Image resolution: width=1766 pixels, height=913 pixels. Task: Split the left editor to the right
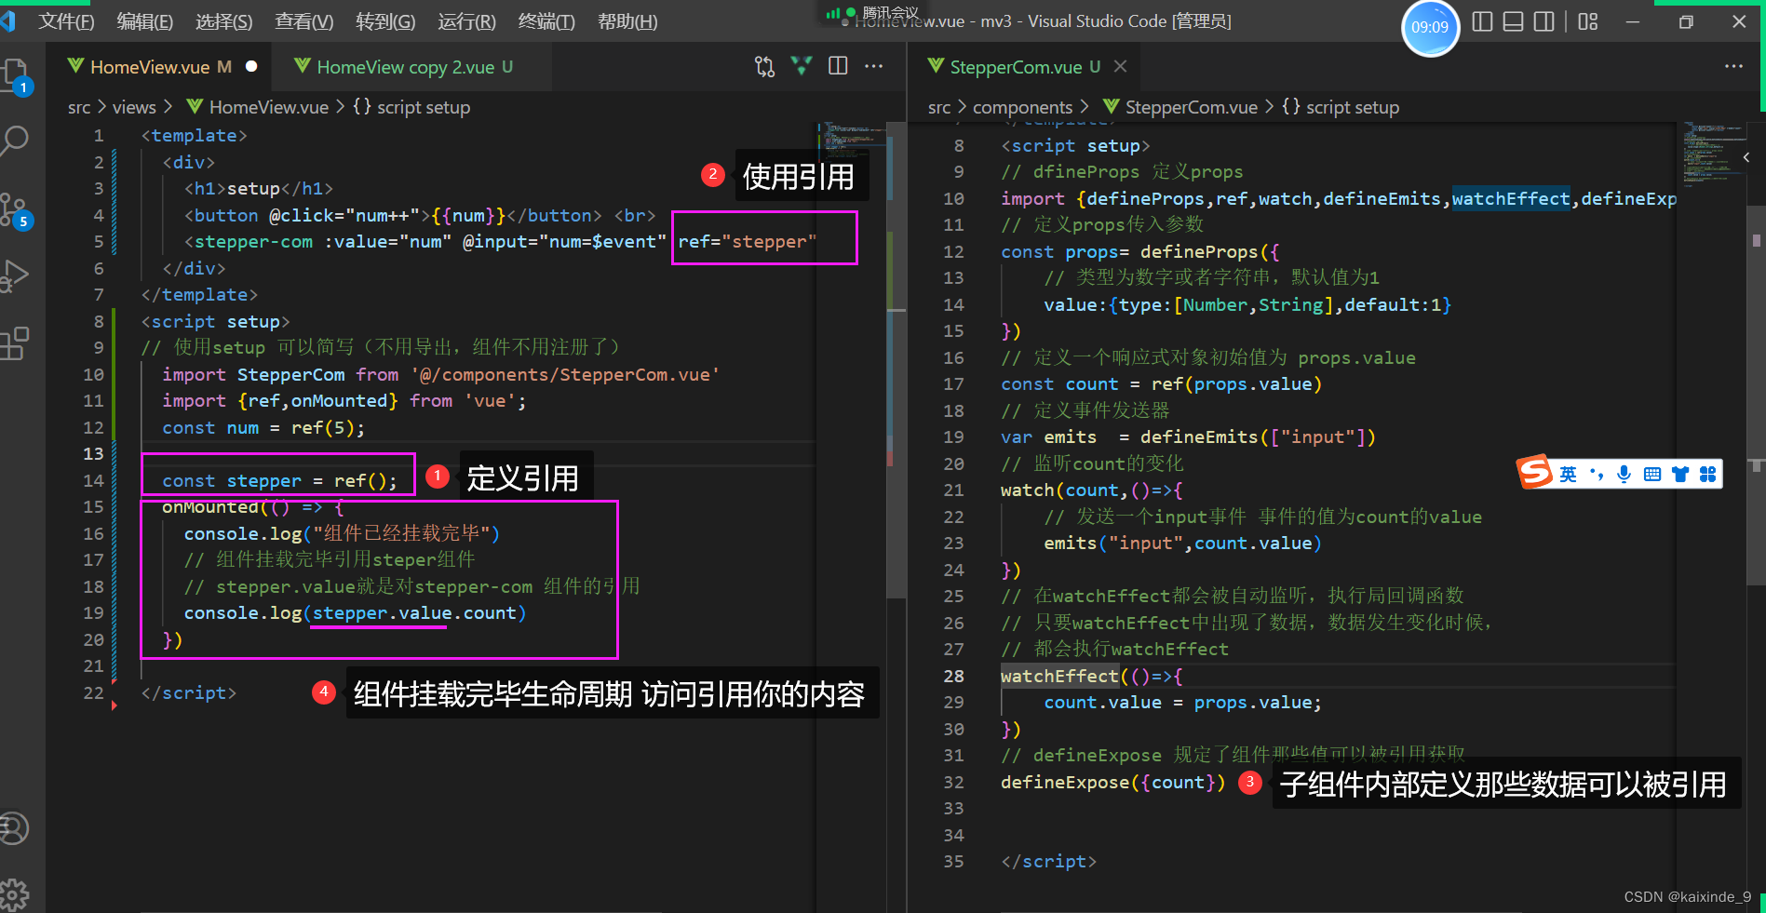coord(838,66)
